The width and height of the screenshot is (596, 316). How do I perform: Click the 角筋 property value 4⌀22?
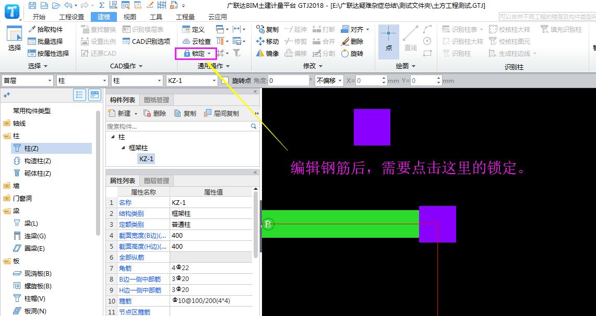(x=211, y=268)
